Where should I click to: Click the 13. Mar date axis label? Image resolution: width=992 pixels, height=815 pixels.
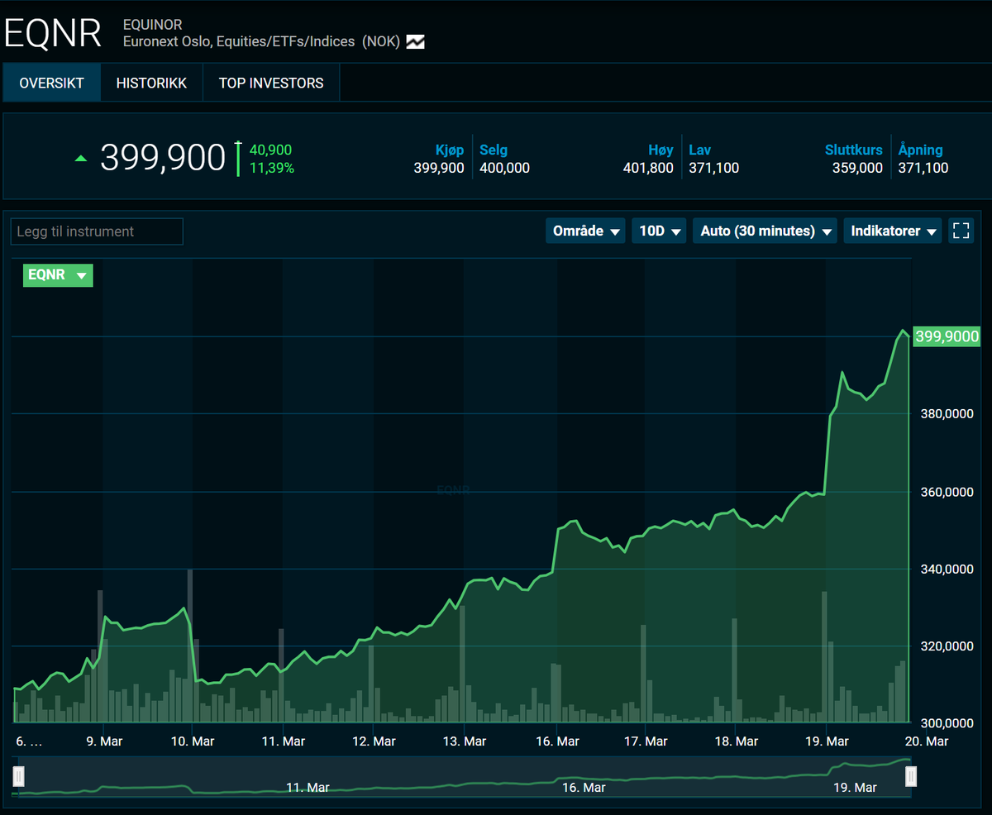pyautogui.click(x=464, y=741)
